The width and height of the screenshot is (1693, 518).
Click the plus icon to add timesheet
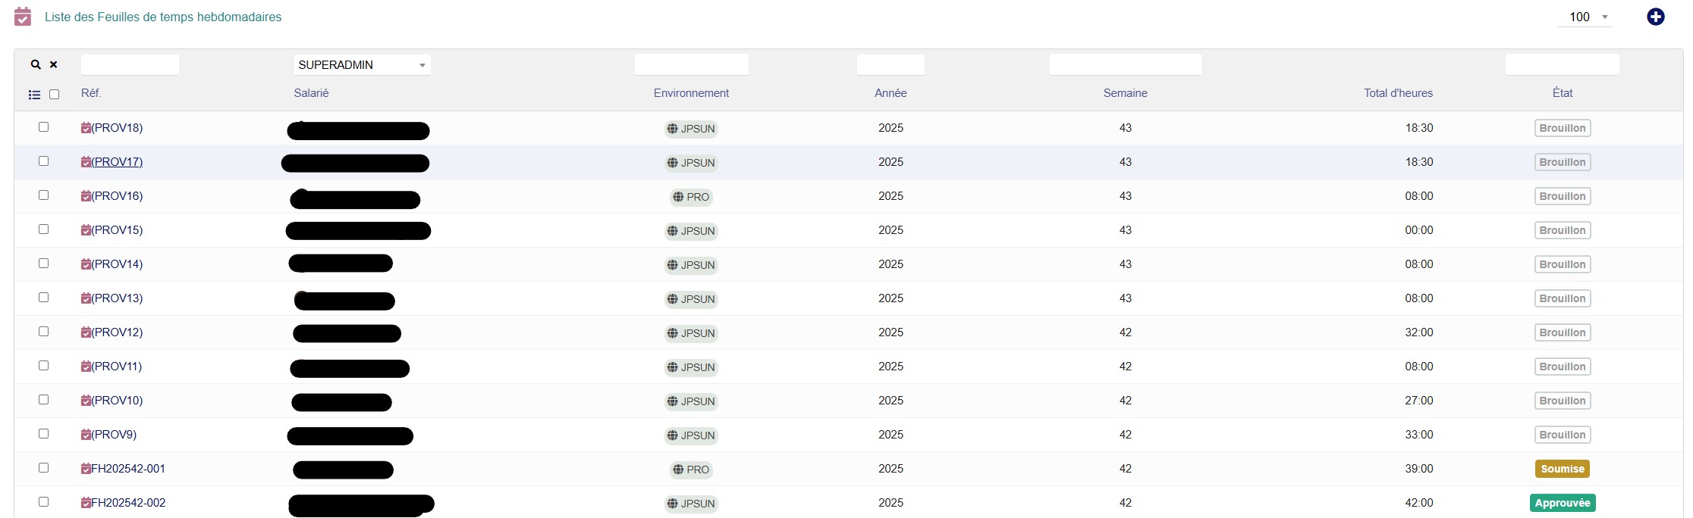[x=1655, y=17]
